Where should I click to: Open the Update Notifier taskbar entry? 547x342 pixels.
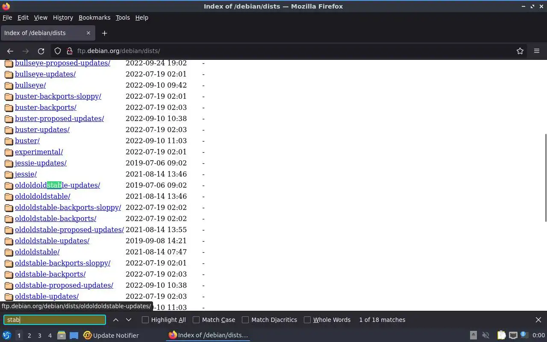(x=111, y=336)
